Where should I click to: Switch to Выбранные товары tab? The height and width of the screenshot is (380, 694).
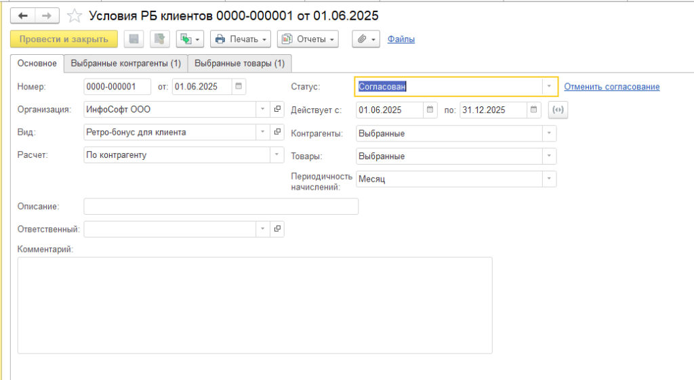click(x=240, y=64)
